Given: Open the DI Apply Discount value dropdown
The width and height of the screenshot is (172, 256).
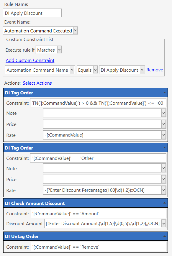Looking at the screenshot, I should 142,70.
